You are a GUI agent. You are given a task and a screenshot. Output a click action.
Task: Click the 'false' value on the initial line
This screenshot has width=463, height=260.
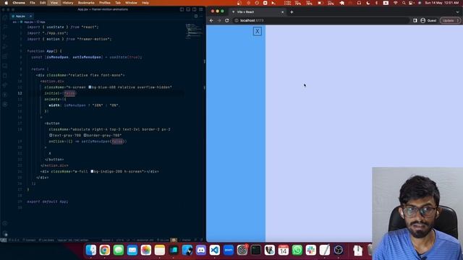click(69, 93)
